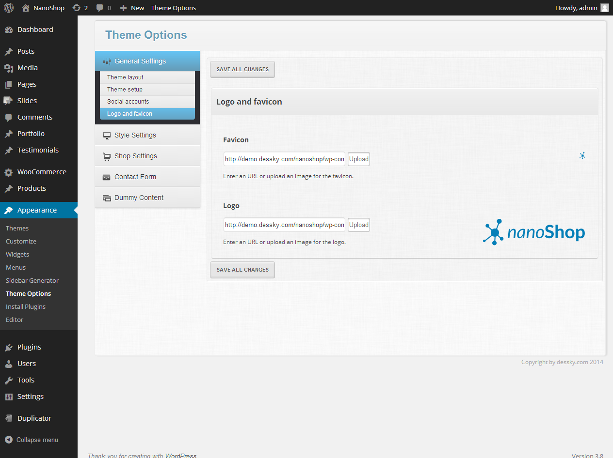Collapse the admin sidebar menu

pos(37,440)
